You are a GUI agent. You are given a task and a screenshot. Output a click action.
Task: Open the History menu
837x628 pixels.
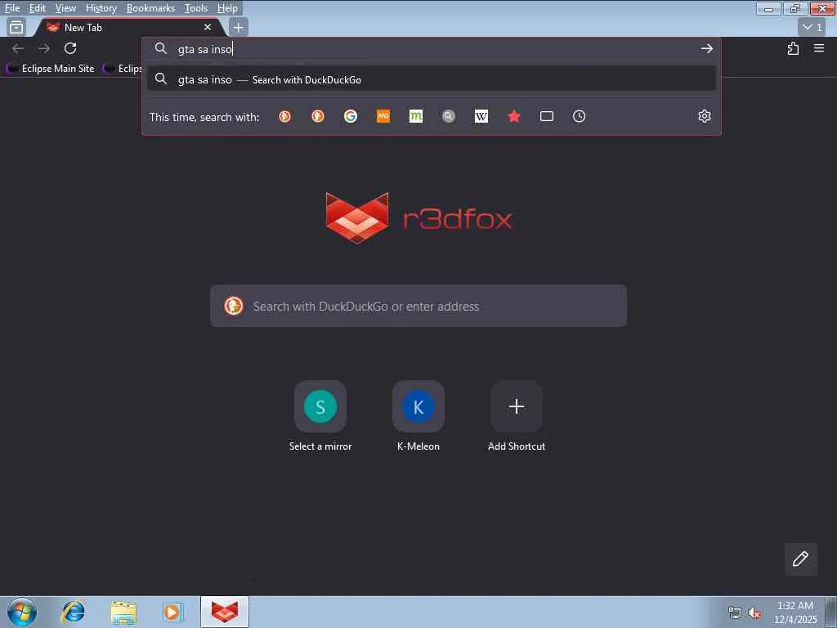point(101,8)
